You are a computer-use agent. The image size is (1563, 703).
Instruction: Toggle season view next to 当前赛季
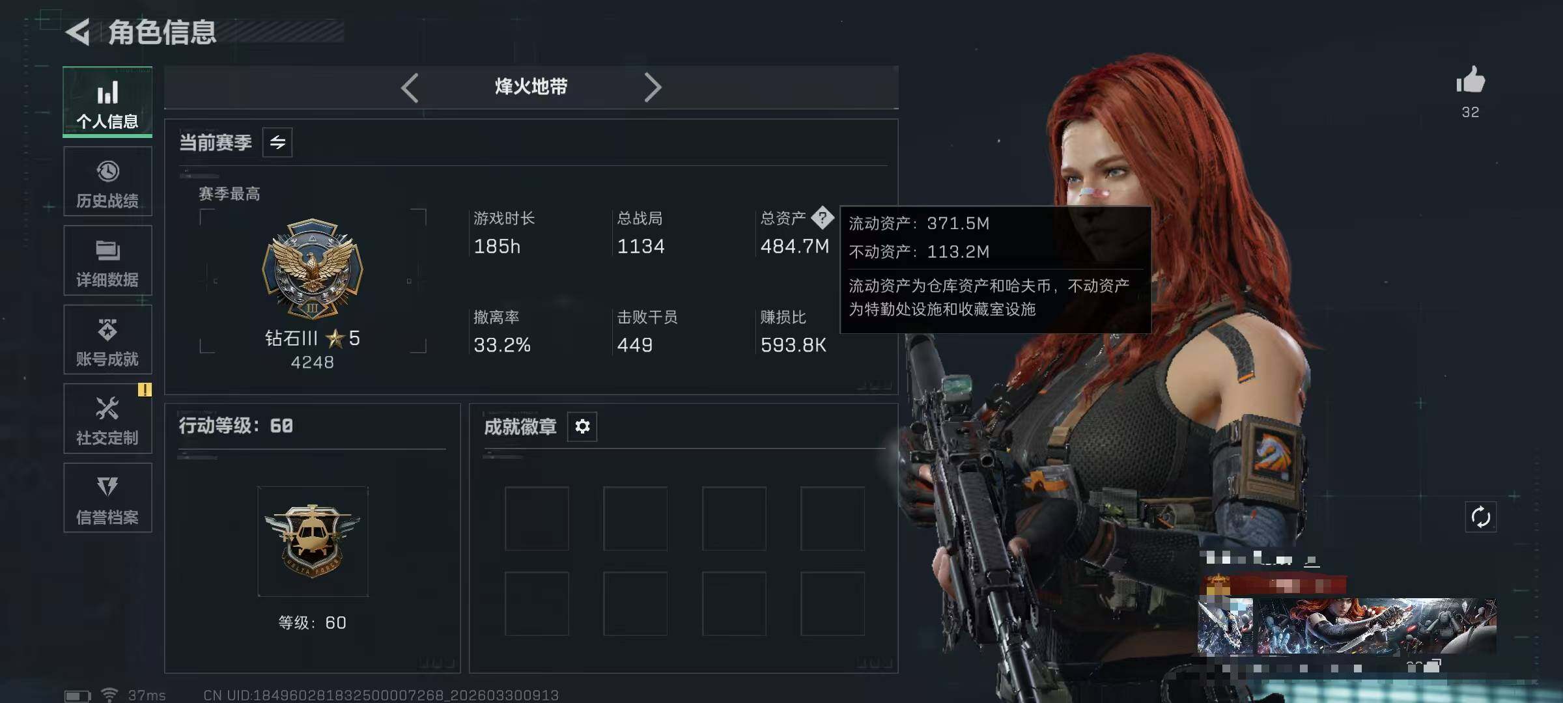[277, 143]
